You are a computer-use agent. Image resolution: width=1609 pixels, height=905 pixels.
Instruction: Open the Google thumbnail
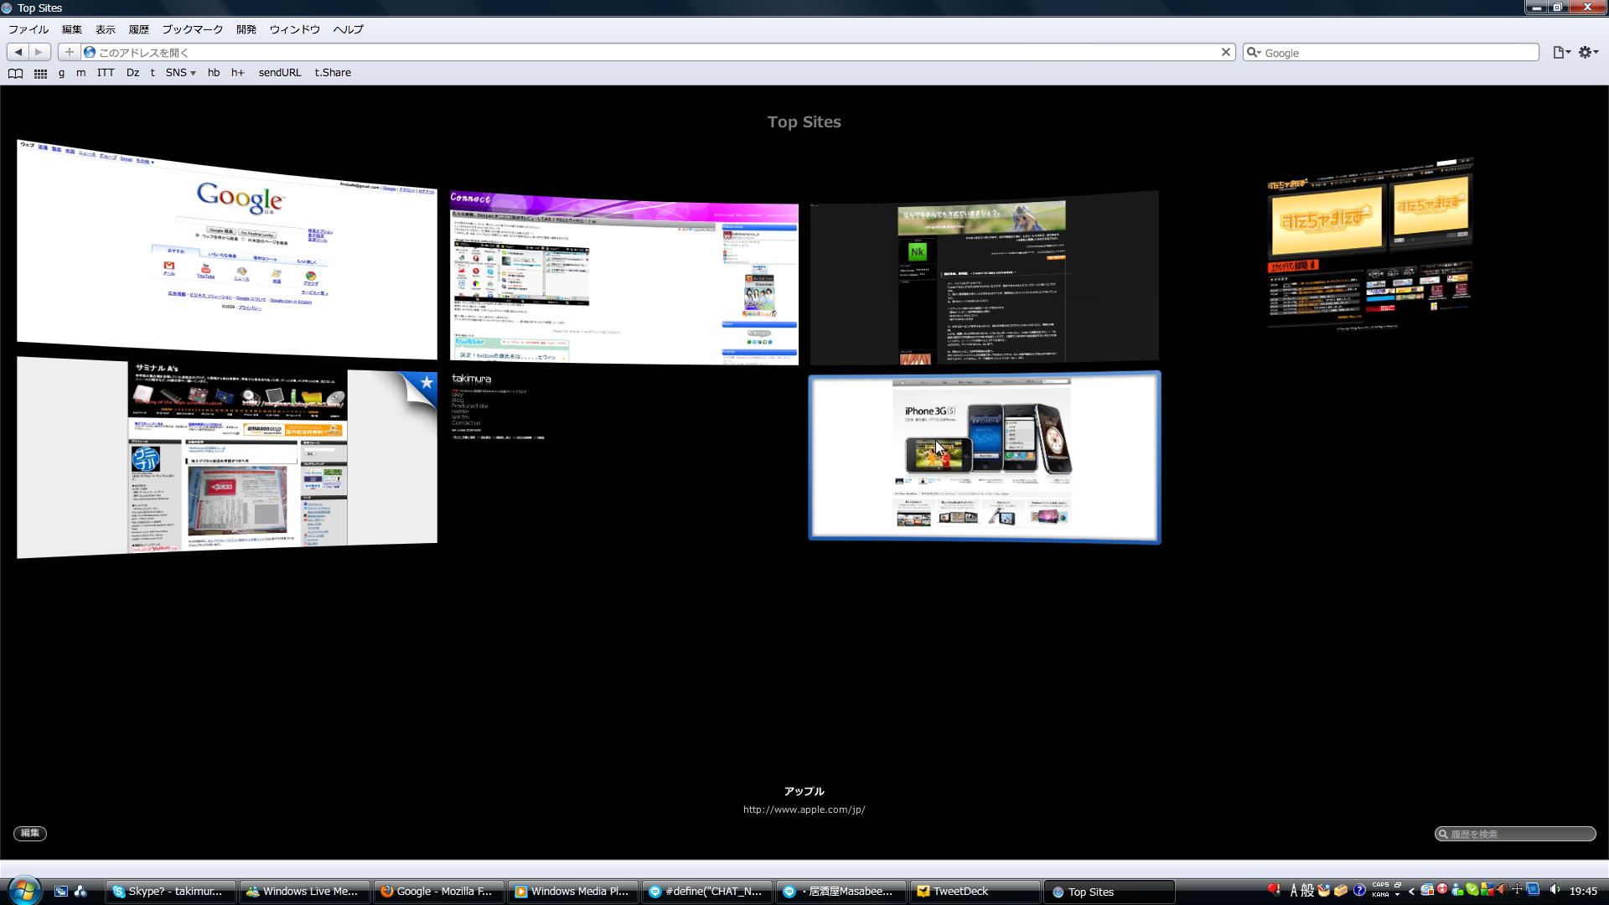227,250
